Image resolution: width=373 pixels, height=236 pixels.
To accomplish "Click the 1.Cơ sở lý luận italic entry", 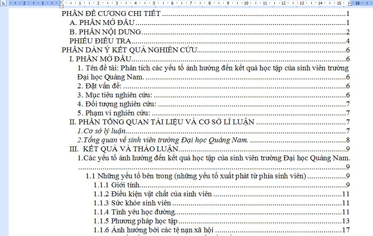I will (101, 131).
